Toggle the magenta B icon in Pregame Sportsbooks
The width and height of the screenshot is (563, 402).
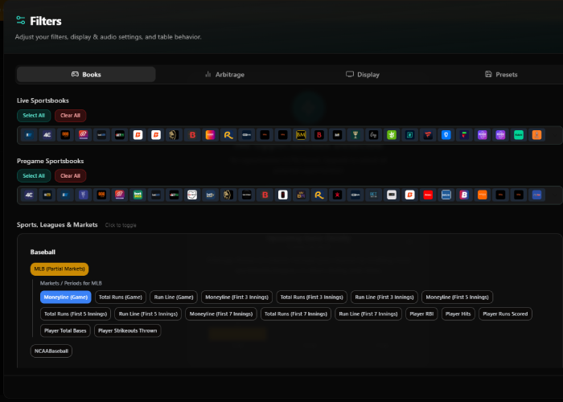click(x=464, y=195)
